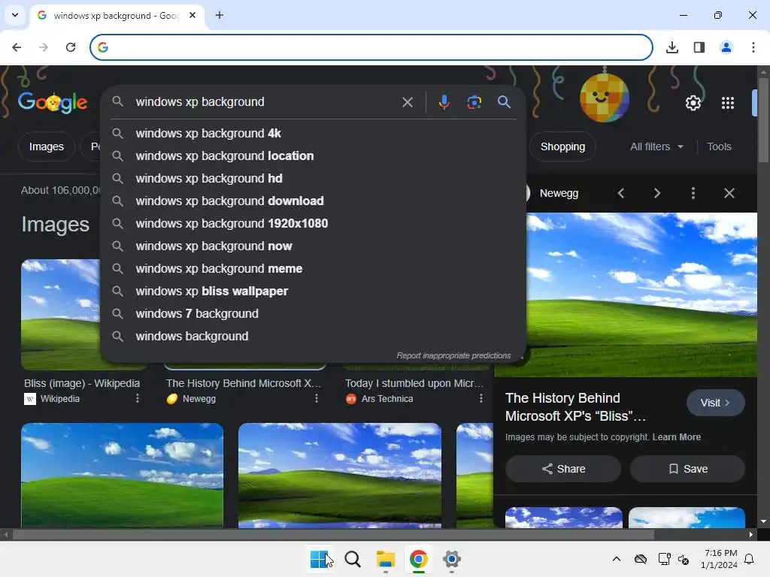Select suggestion windows xp background 1920x1080

pyautogui.click(x=314, y=224)
